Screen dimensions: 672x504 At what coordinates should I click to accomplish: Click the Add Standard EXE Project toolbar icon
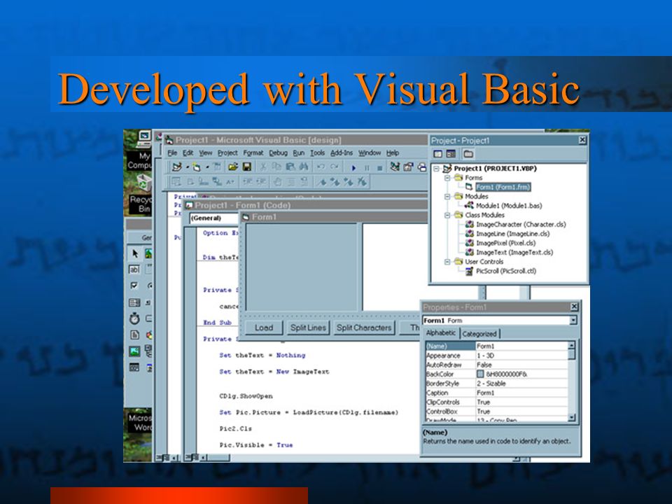[176, 167]
